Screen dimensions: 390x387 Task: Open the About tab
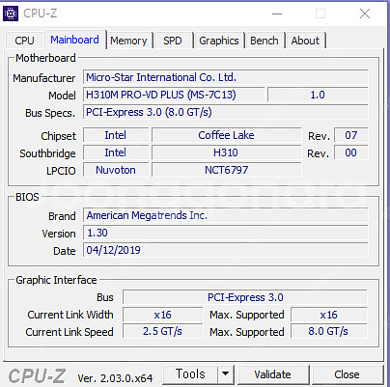[305, 41]
